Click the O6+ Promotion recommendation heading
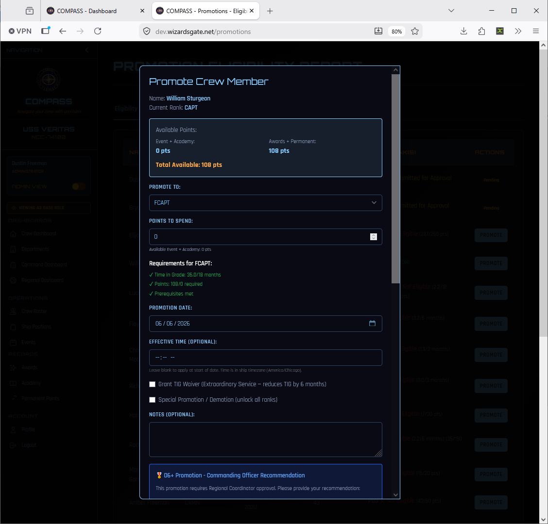The height and width of the screenshot is (524, 548). click(234, 475)
